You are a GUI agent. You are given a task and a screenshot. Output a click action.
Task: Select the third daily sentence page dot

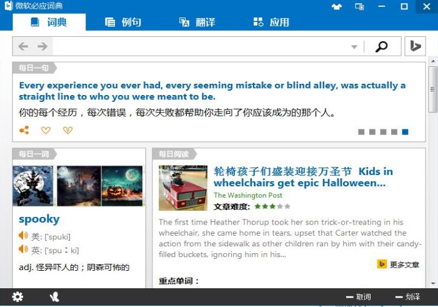(383, 132)
